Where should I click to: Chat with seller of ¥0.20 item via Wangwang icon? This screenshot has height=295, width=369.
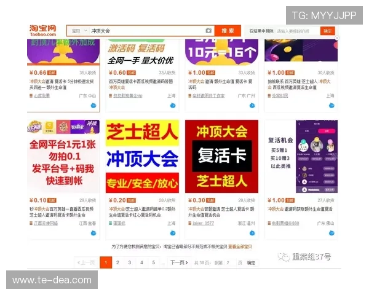(x=173, y=233)
